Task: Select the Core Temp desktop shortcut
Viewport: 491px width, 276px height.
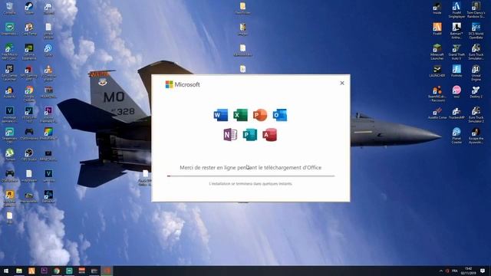Action: pyautogui.click(x=29, y=29)
